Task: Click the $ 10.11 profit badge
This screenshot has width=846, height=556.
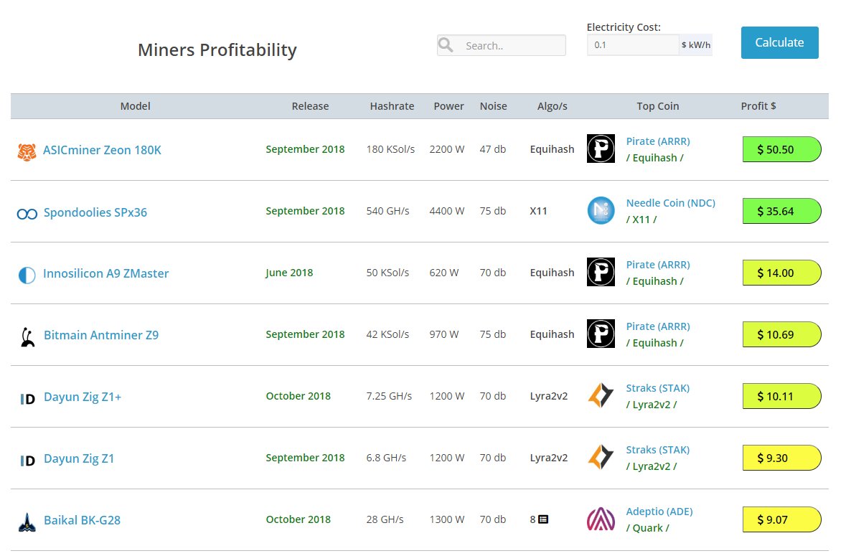Action: click(x=782, y=396)
